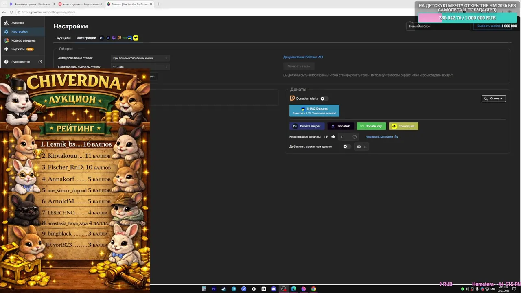
Task: Click the Новый шаблон name field
Action: (x=439, y=26)
